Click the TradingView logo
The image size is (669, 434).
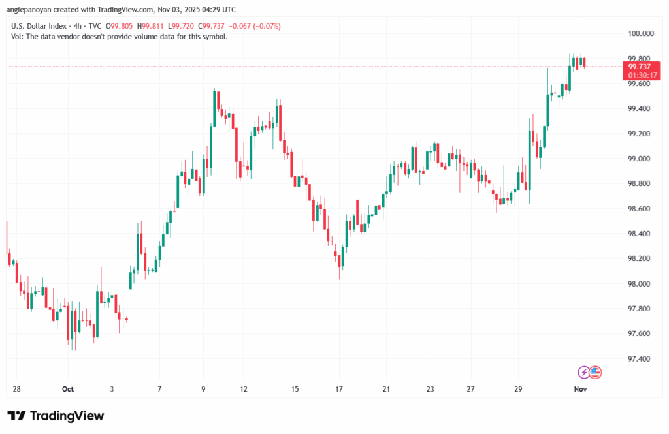pos(56,416)
